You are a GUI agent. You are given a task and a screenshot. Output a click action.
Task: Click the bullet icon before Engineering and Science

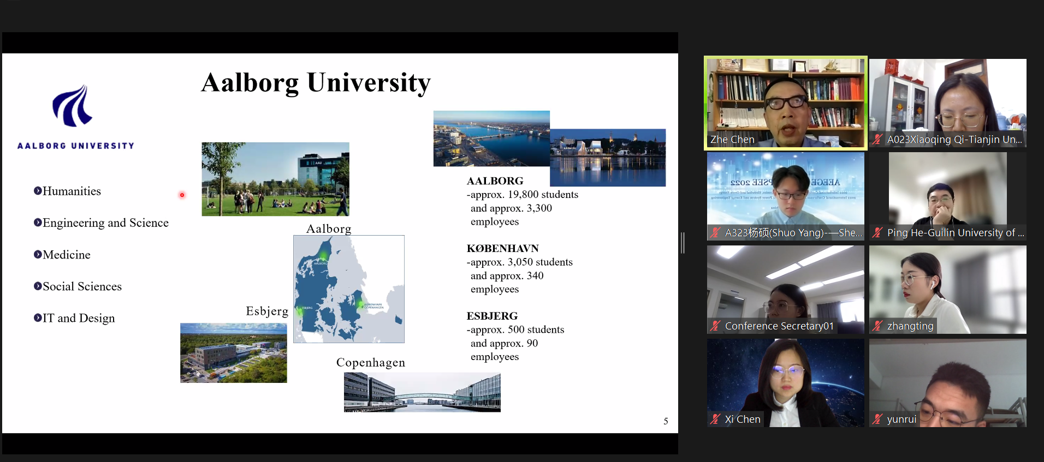coord(38,223)
